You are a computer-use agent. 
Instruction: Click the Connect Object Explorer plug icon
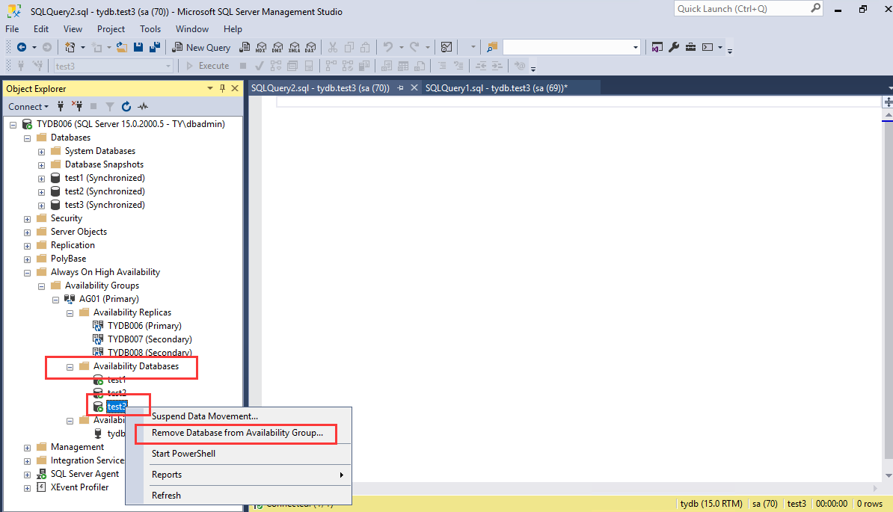point(61,106)
